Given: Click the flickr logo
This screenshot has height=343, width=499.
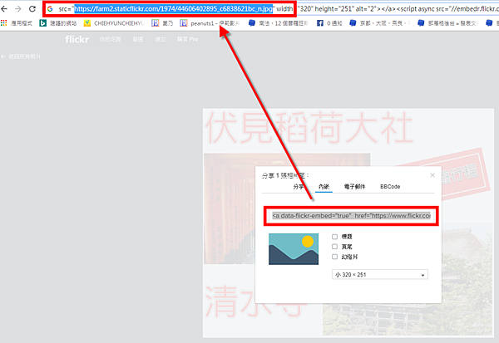Looking at the screenshot, I should [77, 39].
